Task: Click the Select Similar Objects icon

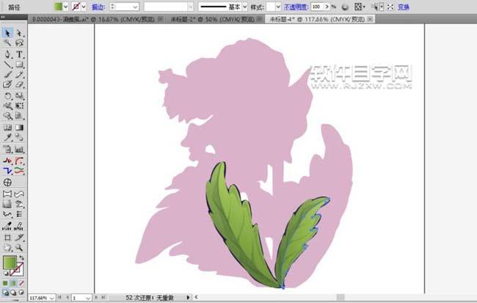Action: (x=376, y=7)
